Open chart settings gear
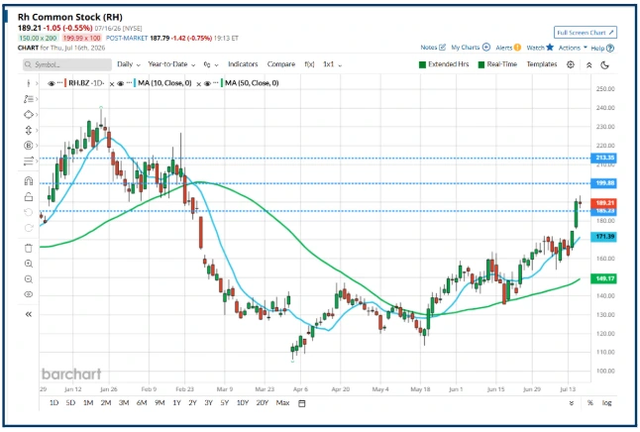 pos(571,64)
